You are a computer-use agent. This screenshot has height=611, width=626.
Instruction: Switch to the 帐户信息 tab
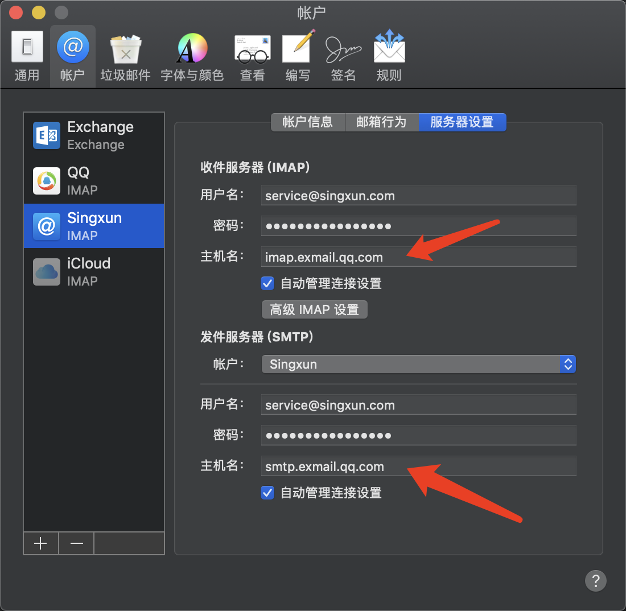[x=307, y=122]
